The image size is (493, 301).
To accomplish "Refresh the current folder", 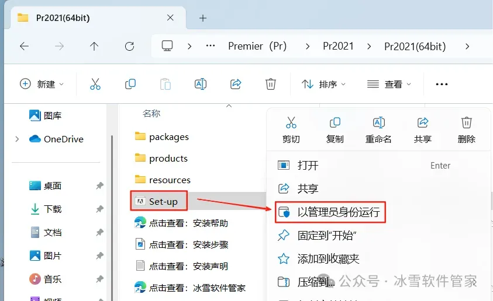I will point(129,47).
